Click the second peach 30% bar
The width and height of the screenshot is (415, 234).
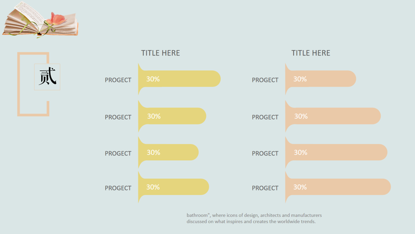point(333,116)
